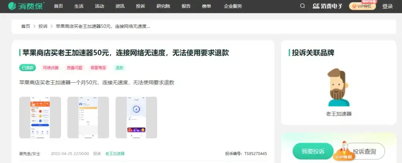Click the 假冒商品 tag
Viewport: 402px width, 163px height.
[99, 68]
